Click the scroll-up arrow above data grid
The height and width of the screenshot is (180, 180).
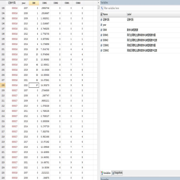pyautogui.click(x=98, y=3)
